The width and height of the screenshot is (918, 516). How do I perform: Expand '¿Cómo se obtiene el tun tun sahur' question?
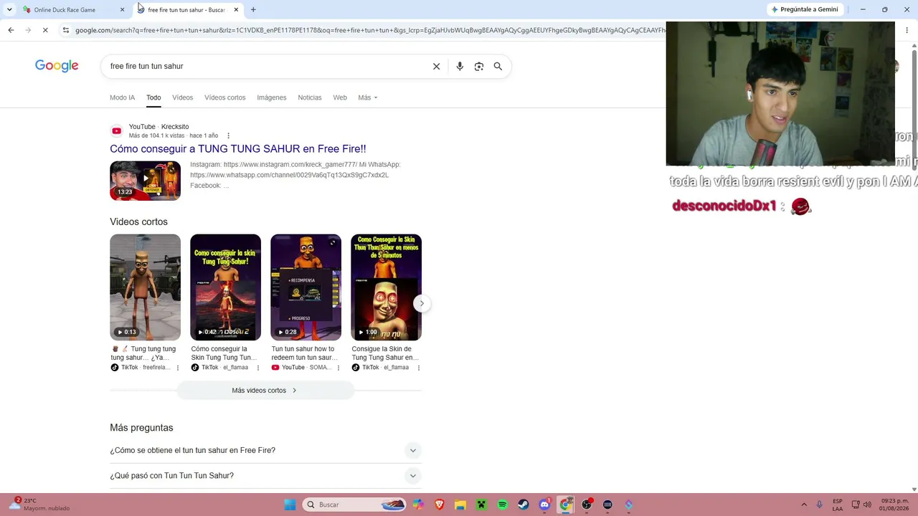(265, 450)
